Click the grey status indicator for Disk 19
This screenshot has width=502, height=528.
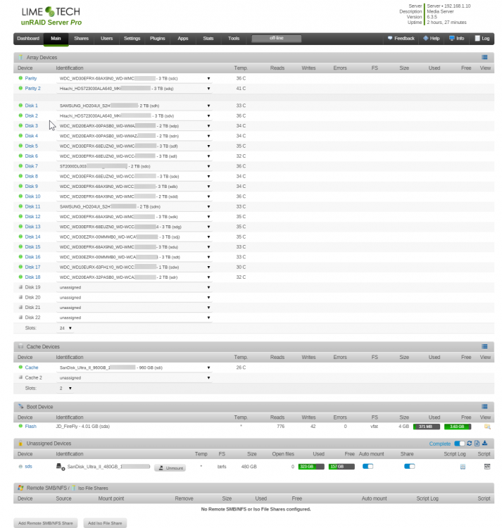[20, 287]
